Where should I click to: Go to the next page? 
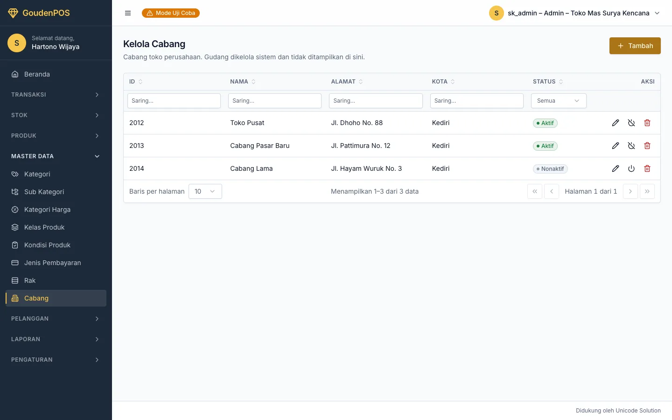pos(630,191)
